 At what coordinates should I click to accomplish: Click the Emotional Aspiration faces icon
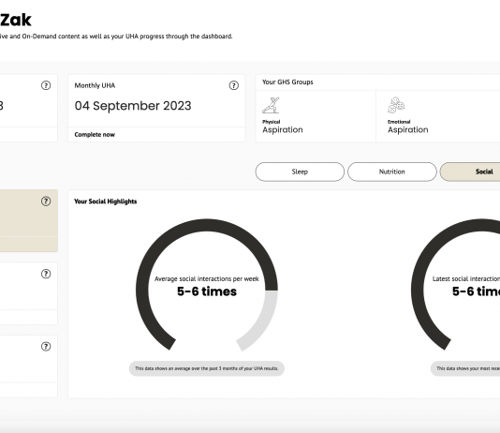tap(396, 105)
